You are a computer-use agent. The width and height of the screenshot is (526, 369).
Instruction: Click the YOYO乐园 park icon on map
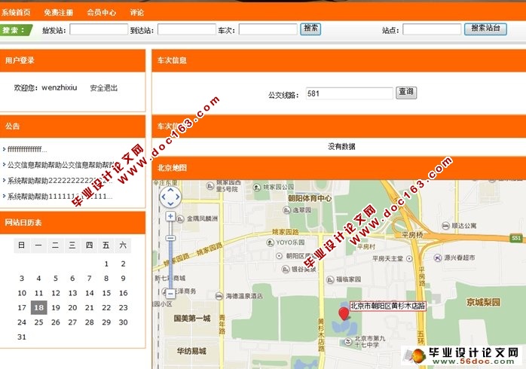pyautogui.click(x=271, y=242)
